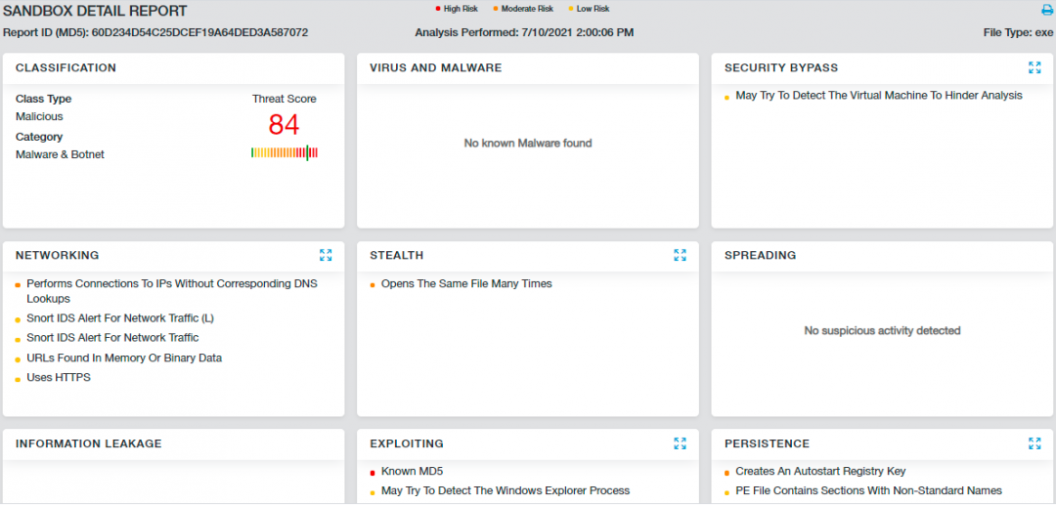This screenshot has width=1056, height=505.
Task: Select Opens The Same File Many Times
Action: [466, 284]
